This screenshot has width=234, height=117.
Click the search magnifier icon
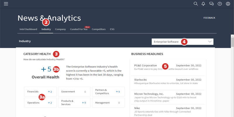coord(196,4)
